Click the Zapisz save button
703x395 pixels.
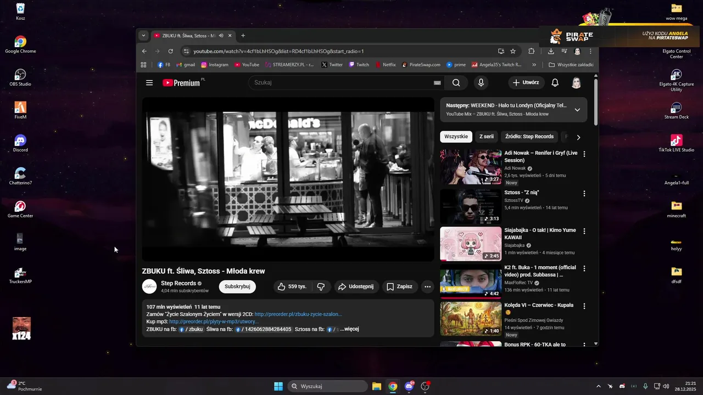399,286
